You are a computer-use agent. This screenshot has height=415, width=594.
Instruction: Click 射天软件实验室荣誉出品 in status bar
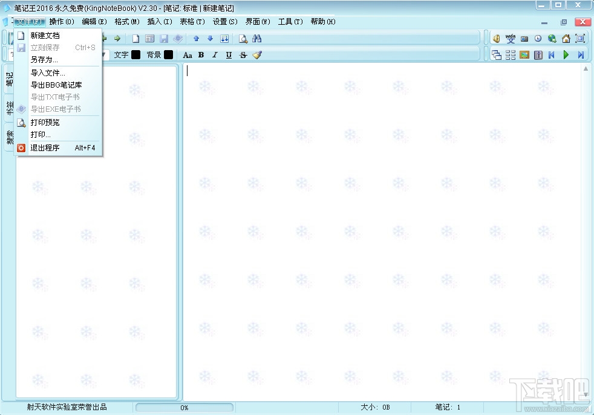tap(67, 407)
